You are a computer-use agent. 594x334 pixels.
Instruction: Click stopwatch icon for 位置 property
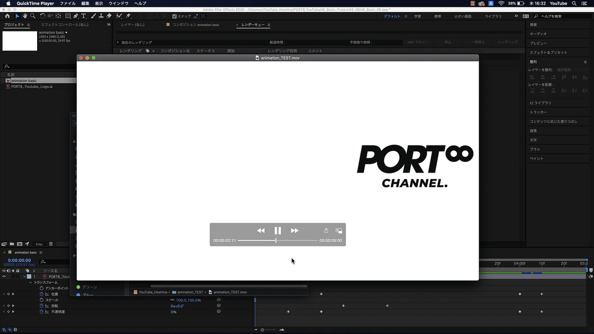(x=42, y=294)
